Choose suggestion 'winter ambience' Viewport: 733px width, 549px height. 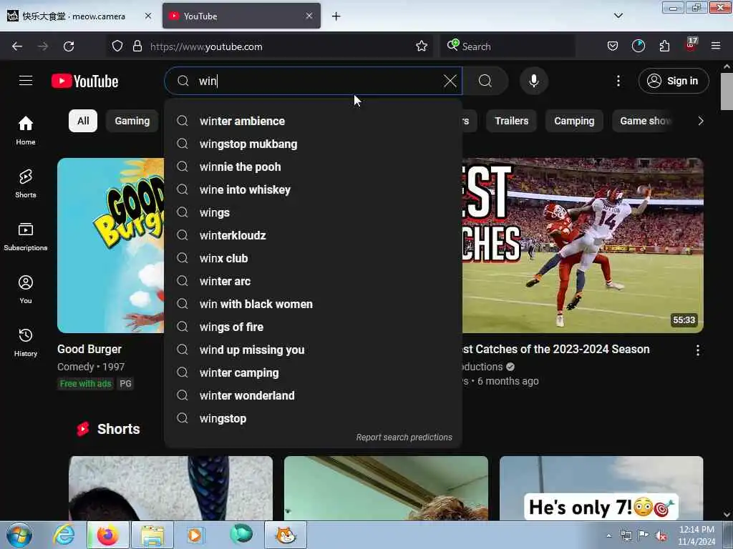click(x=314, y=121)
